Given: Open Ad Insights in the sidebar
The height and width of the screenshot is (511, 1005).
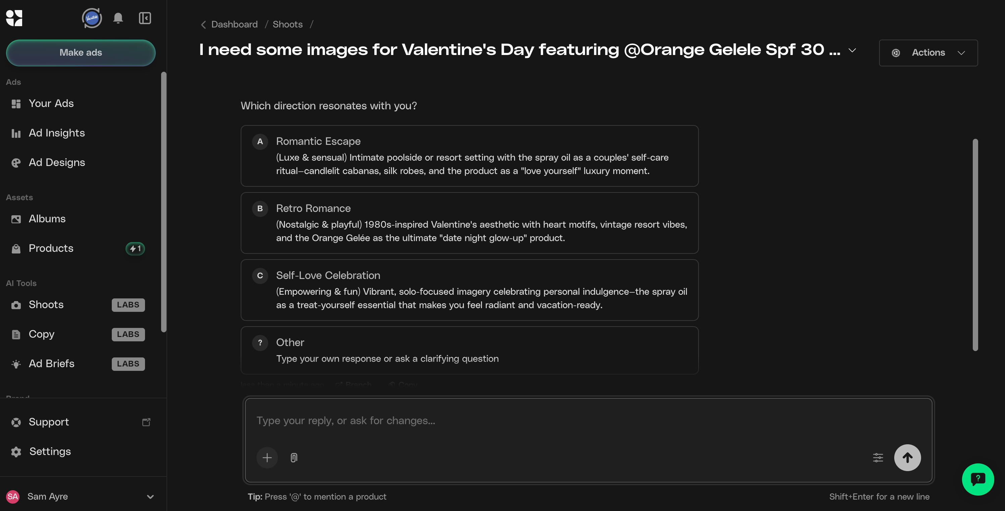Looking at the screenshot, I should point(57,133).
